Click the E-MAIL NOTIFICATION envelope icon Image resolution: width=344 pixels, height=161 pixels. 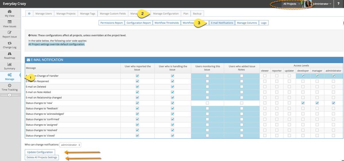pyautogui.click(x=28, y=60)
